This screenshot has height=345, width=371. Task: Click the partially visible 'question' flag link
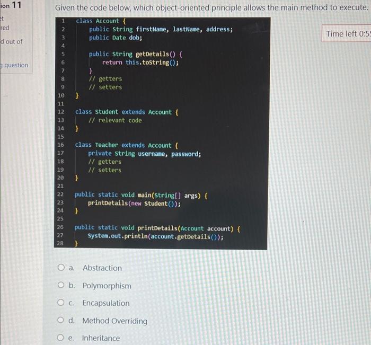[14, 65]
